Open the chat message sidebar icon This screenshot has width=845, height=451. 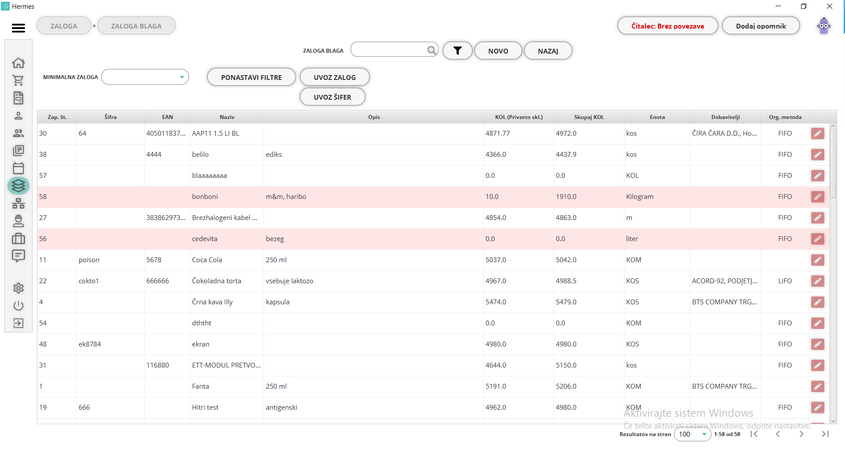point(18,256)
